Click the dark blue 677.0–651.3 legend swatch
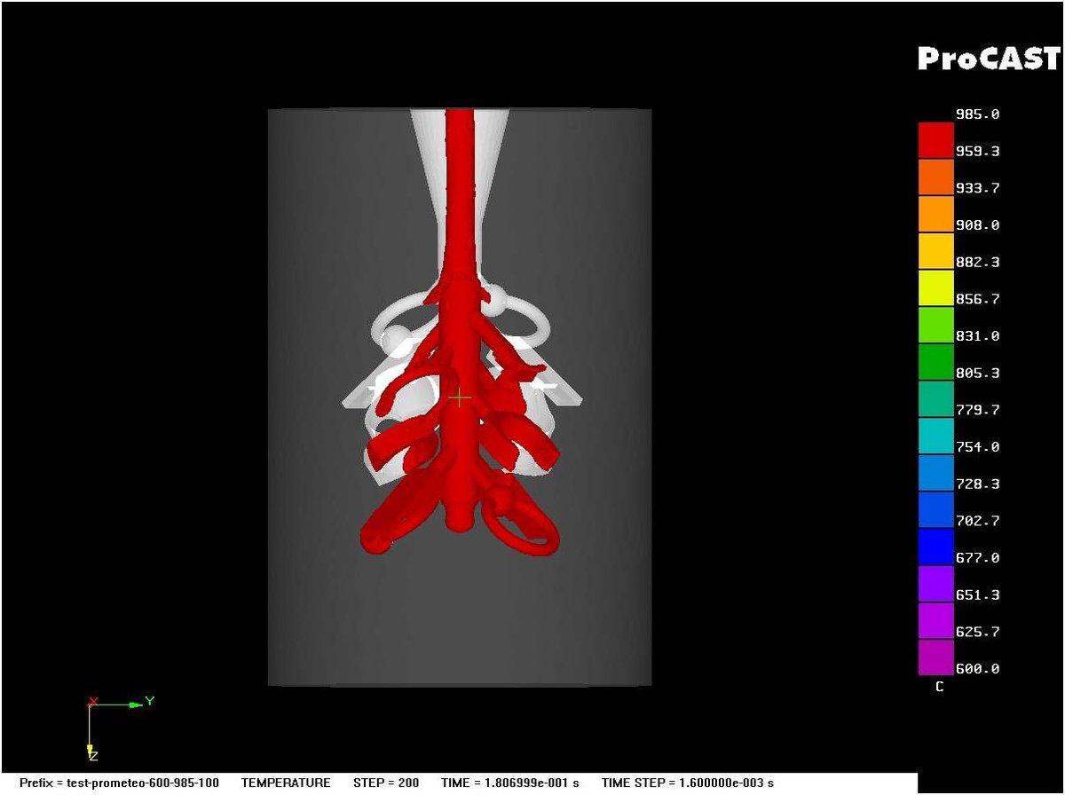The width and height of the screenshot is (1065, 795). click(935, 584)
